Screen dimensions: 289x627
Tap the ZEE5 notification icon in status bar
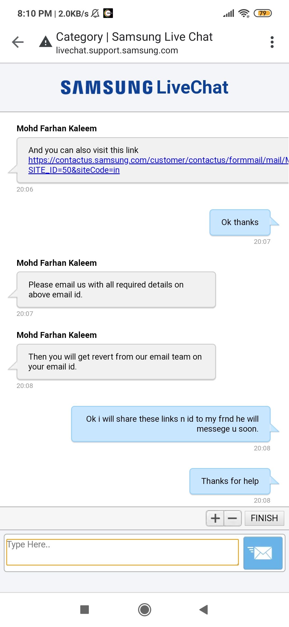tap(108, 13)
